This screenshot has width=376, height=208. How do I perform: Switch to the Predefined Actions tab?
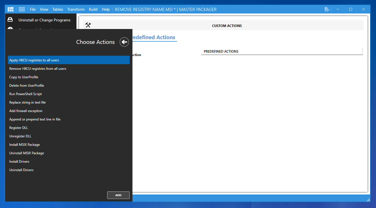pos(154,37)
